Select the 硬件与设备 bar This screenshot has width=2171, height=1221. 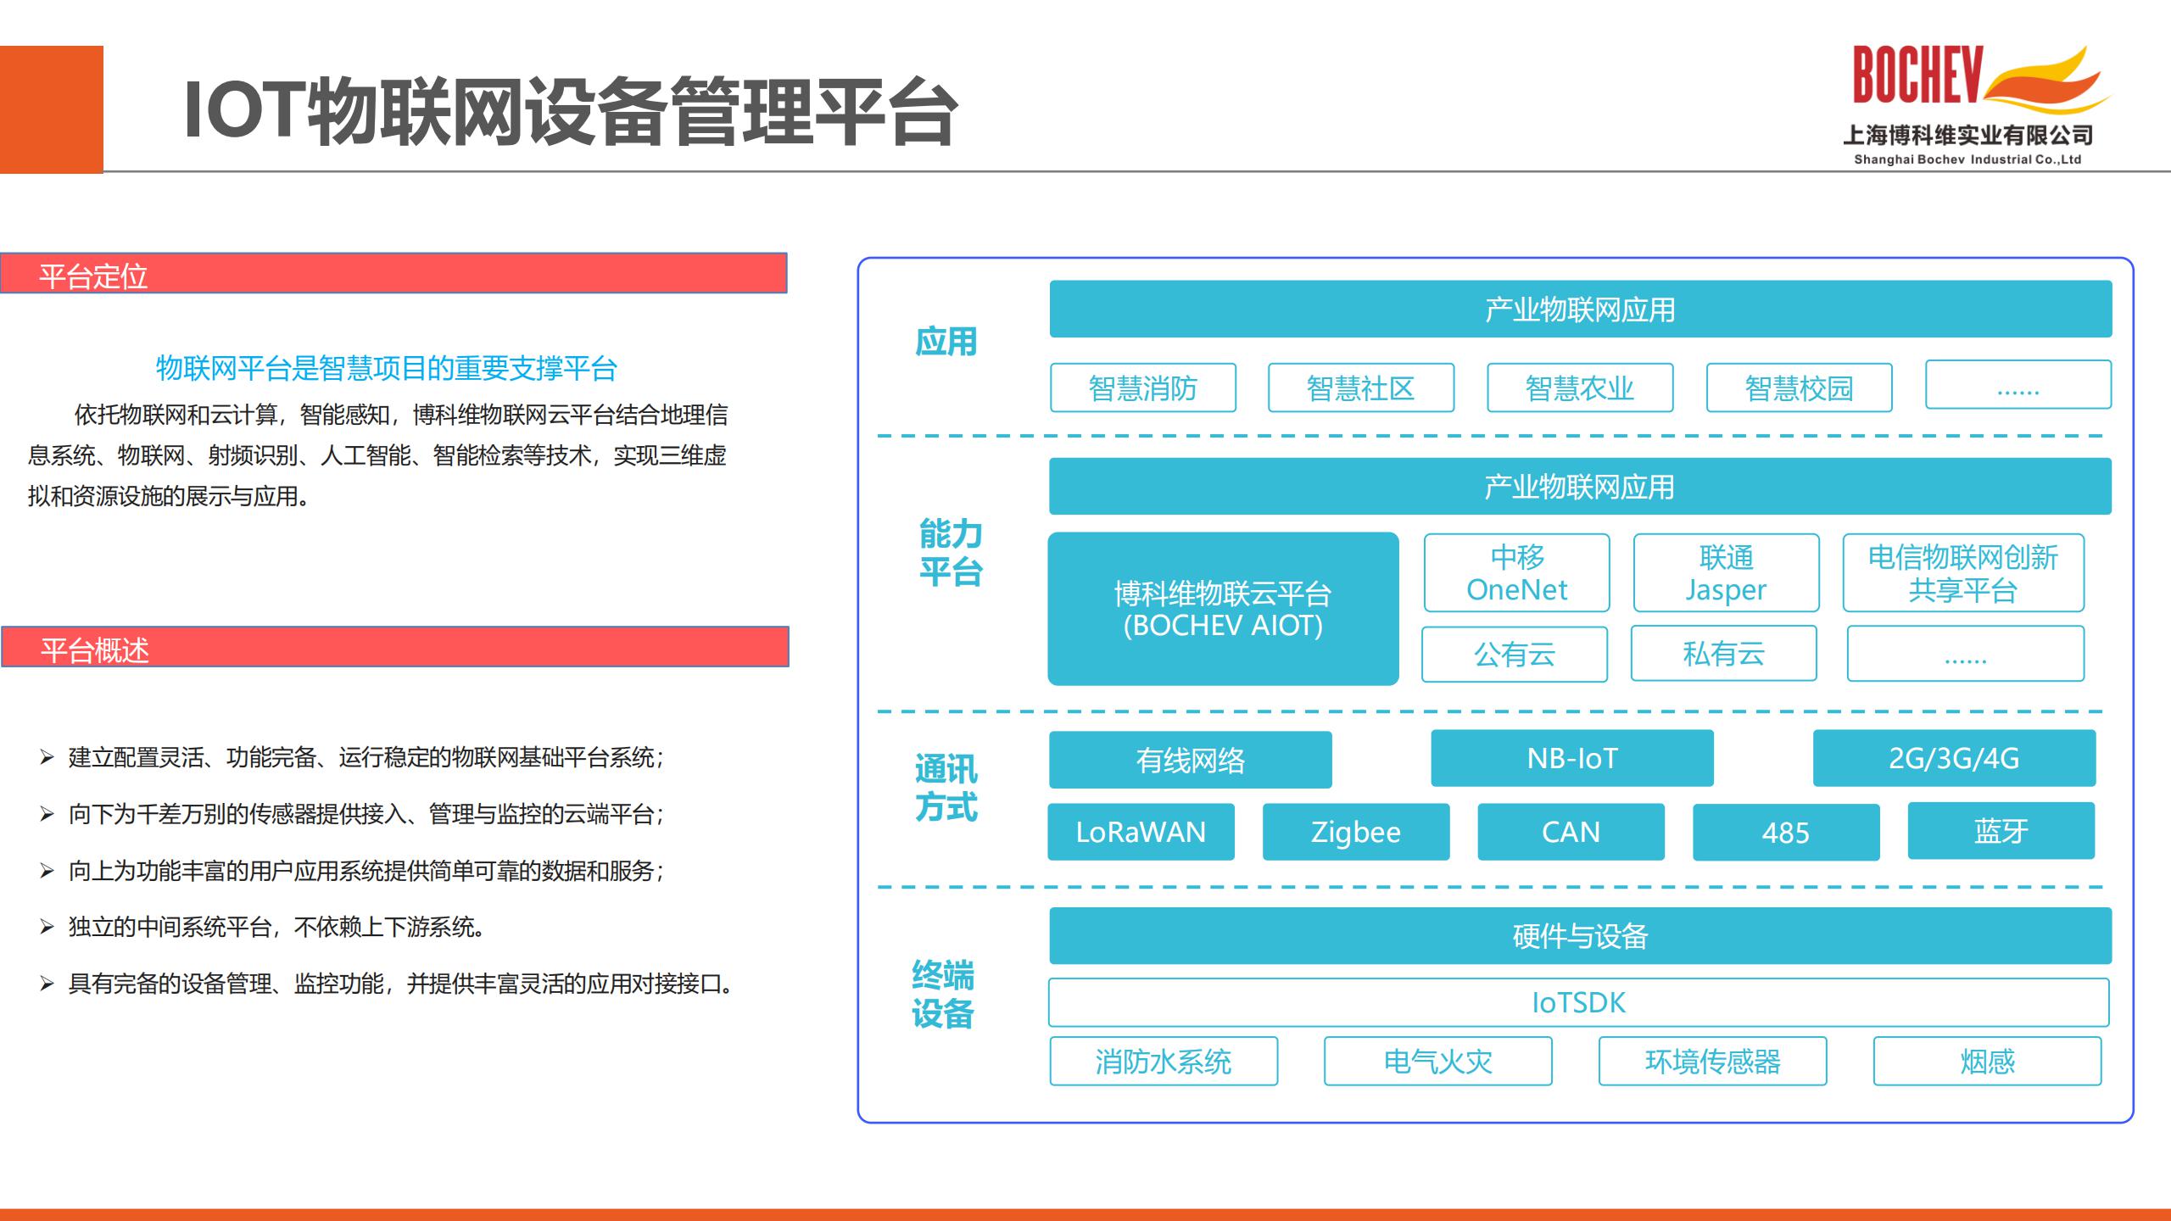coord(1581,936)
